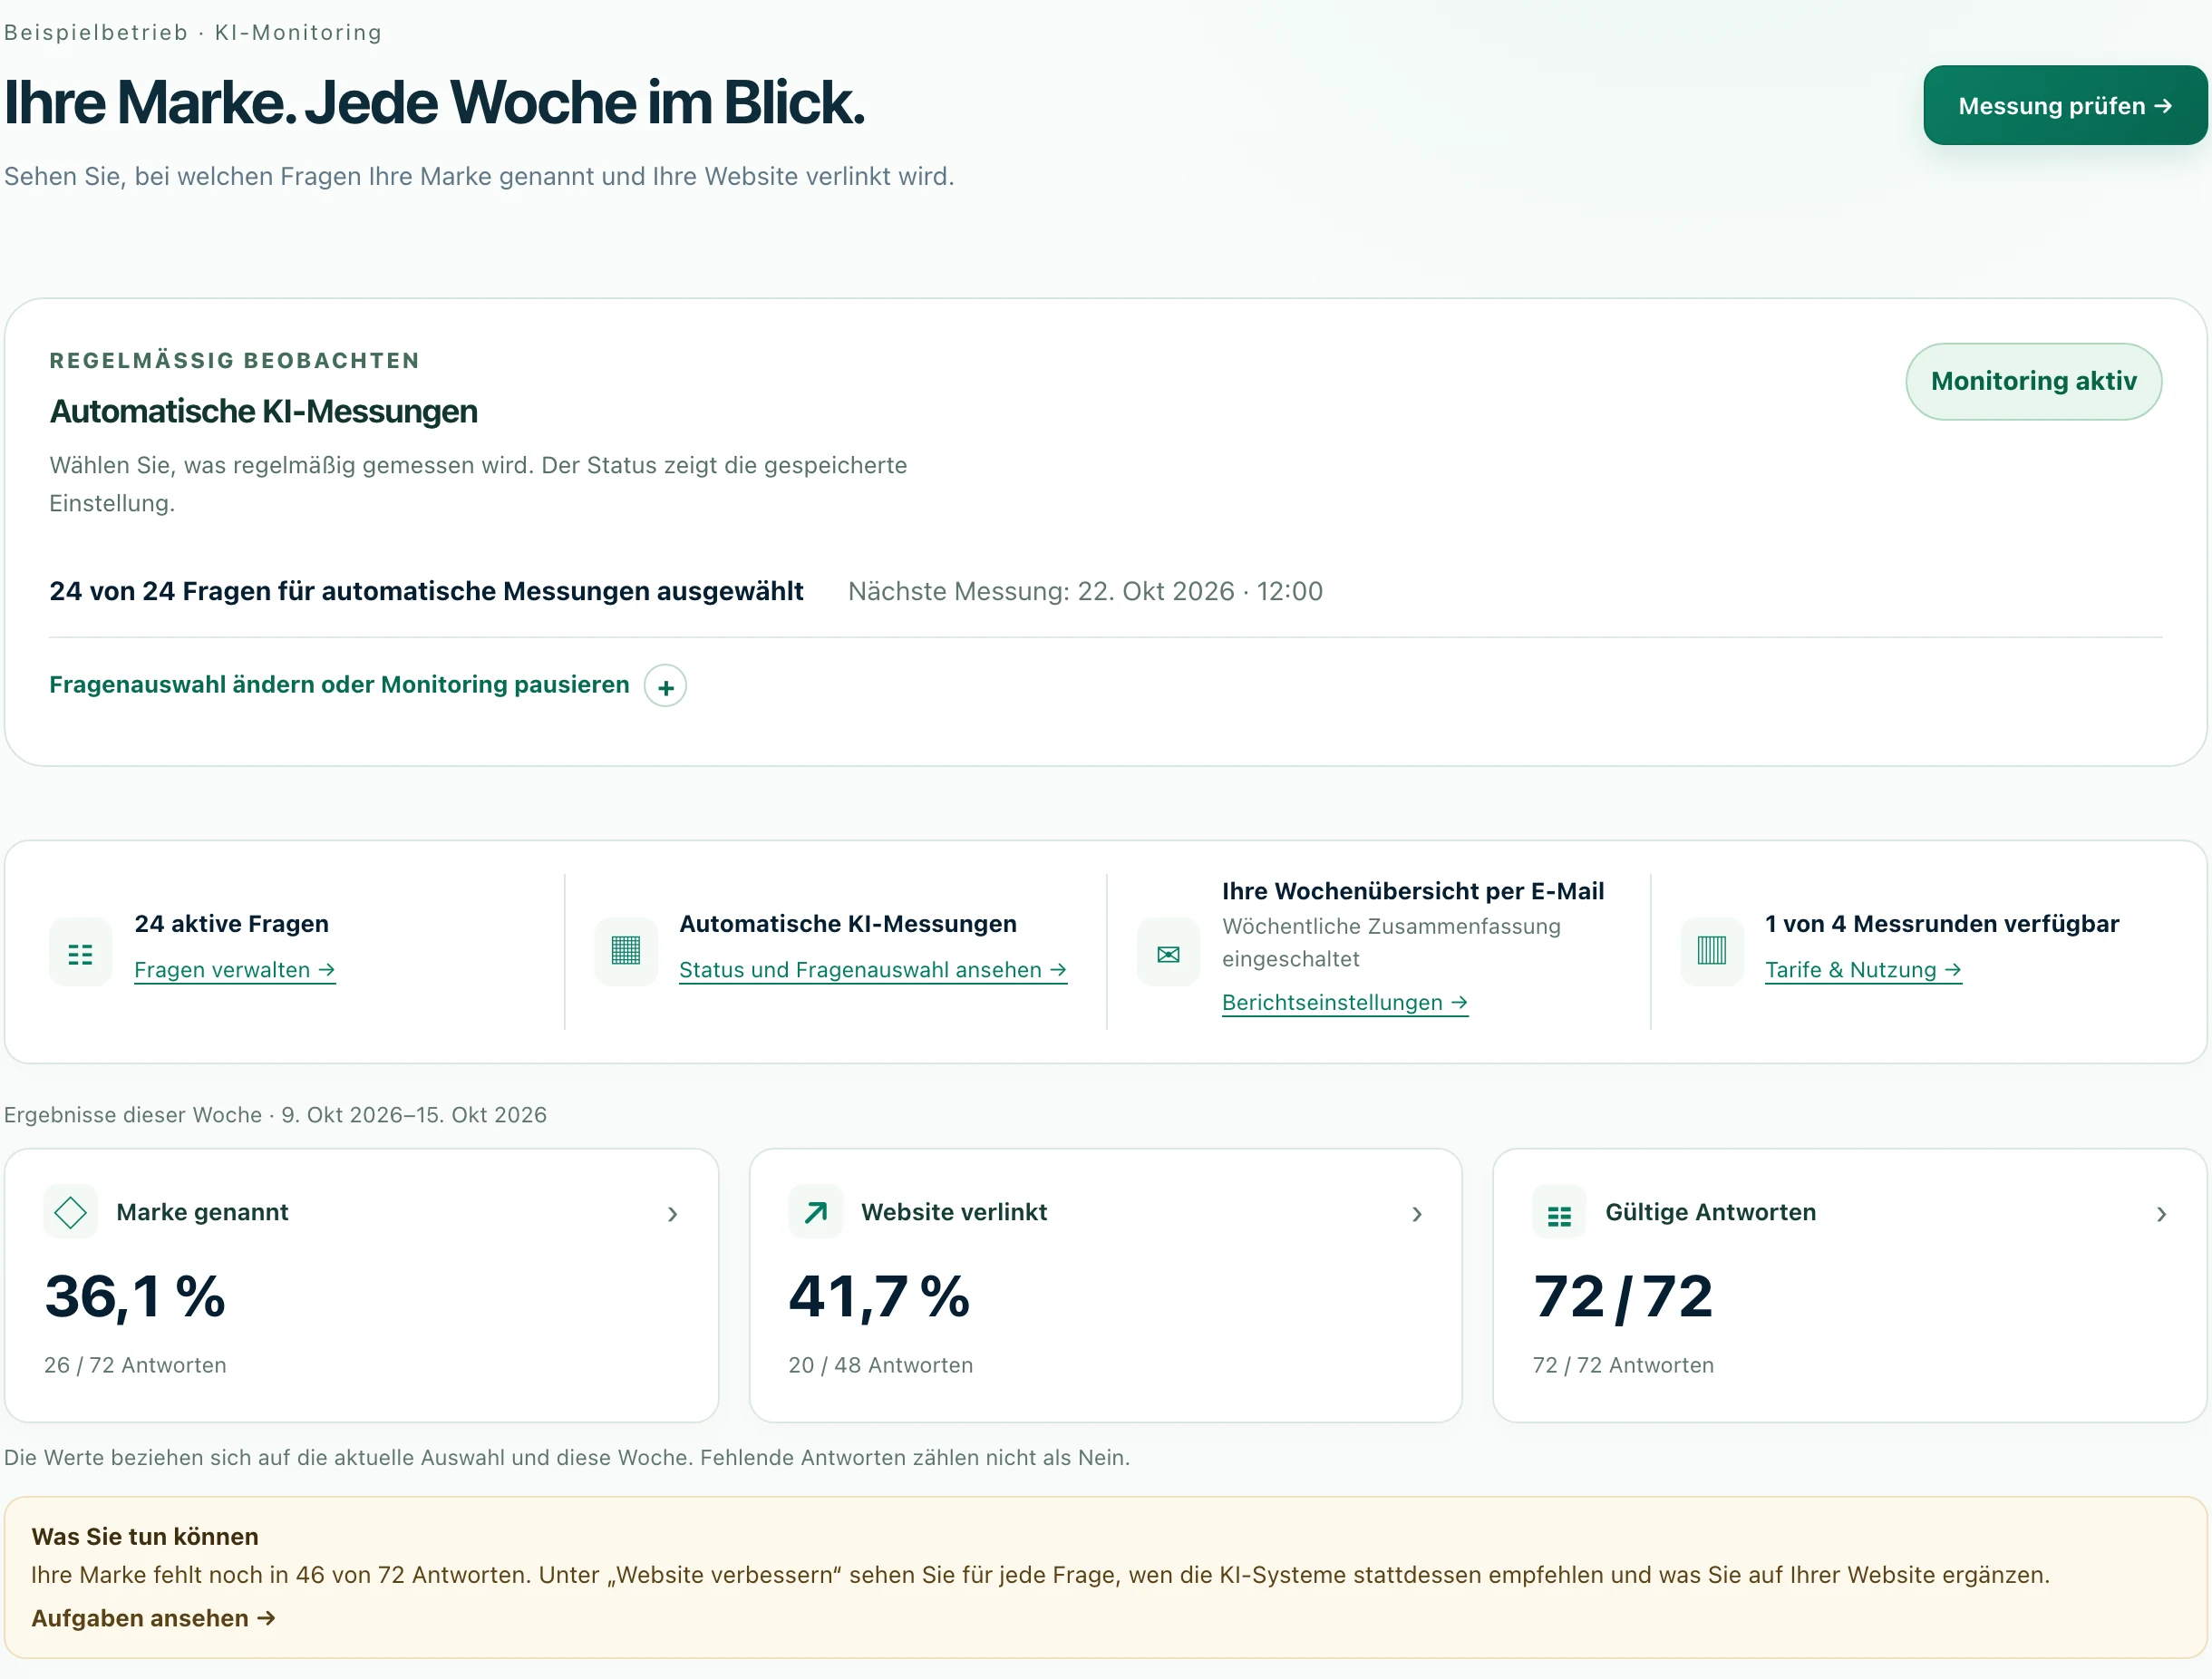Expand Marke genannt card via chevron

point(672,1214)
